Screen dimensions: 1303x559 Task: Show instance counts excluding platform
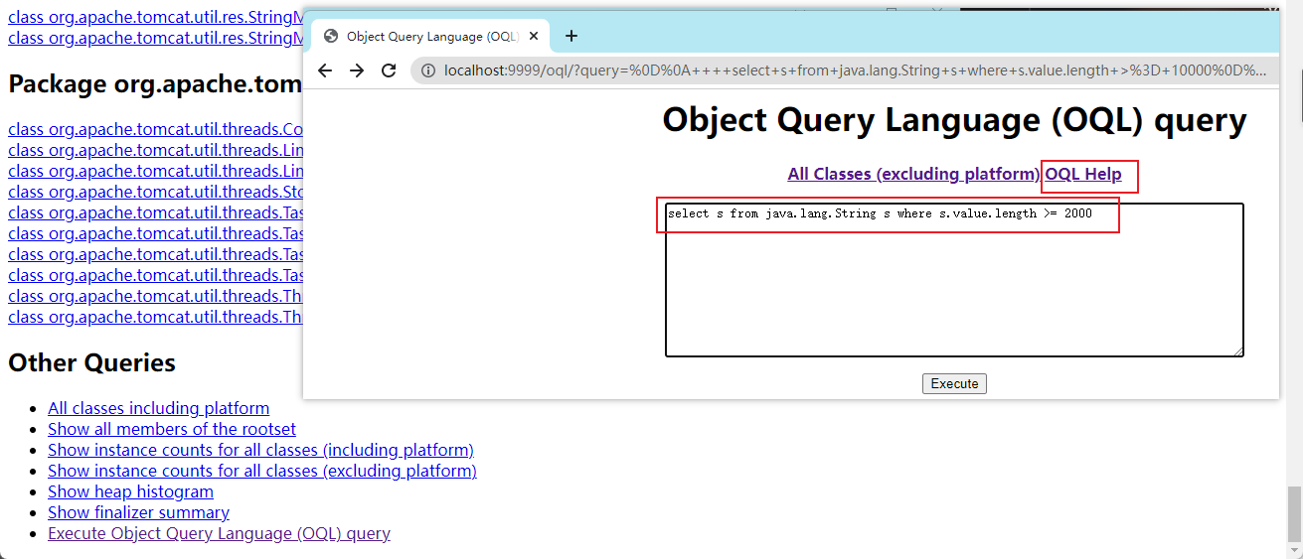tap(262, 471)
